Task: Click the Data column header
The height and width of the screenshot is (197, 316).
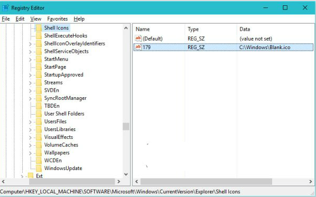Action: [245, 29]
